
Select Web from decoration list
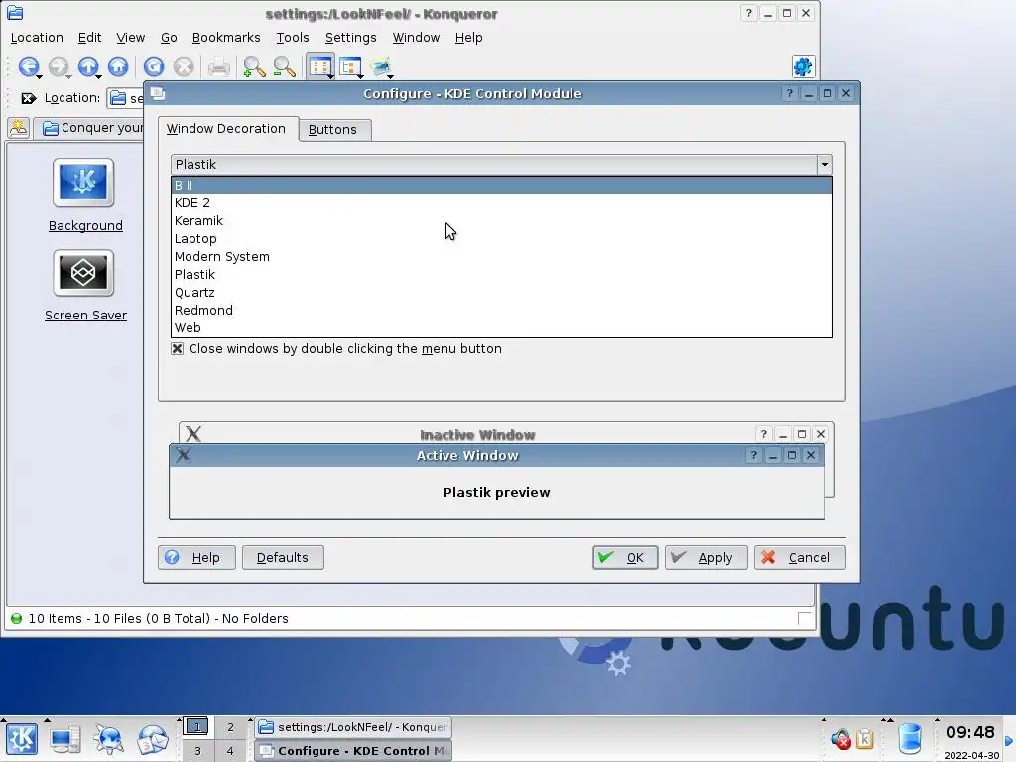pos(501,327)
